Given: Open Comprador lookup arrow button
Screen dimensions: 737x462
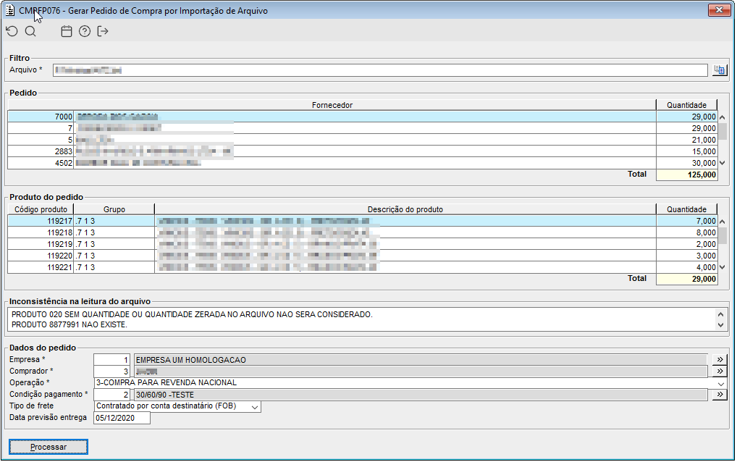Looking at the screenshot, I should [719, 371].
